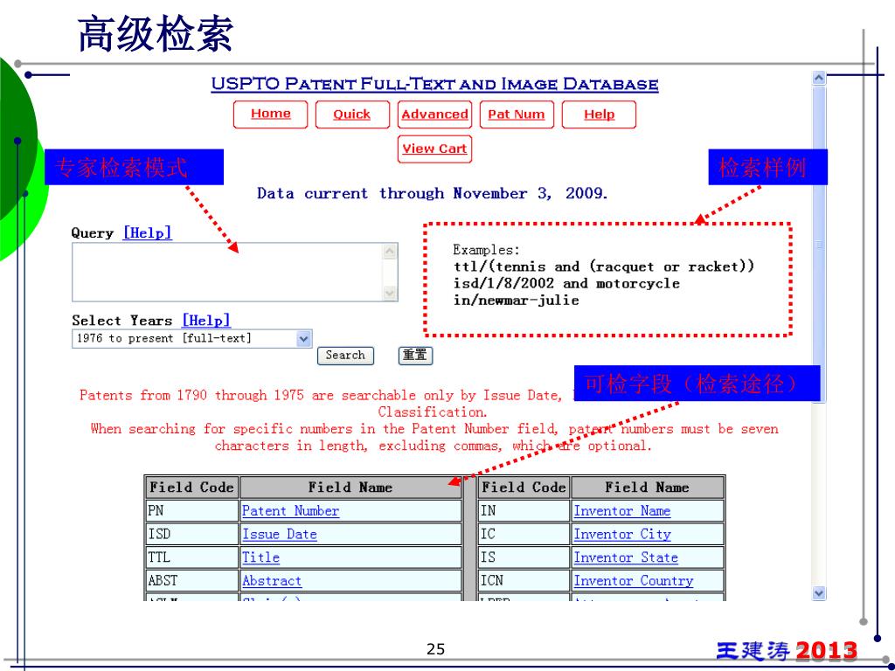The height and width of the screenshot is (671, 895).
Task: Open the Inventor State field link
Action: click(x=626, y=557)
